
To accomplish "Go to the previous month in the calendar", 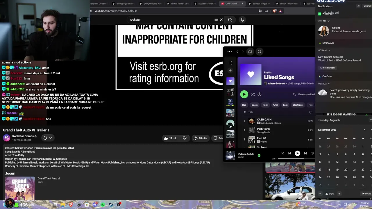I will [x=364, y=130].
